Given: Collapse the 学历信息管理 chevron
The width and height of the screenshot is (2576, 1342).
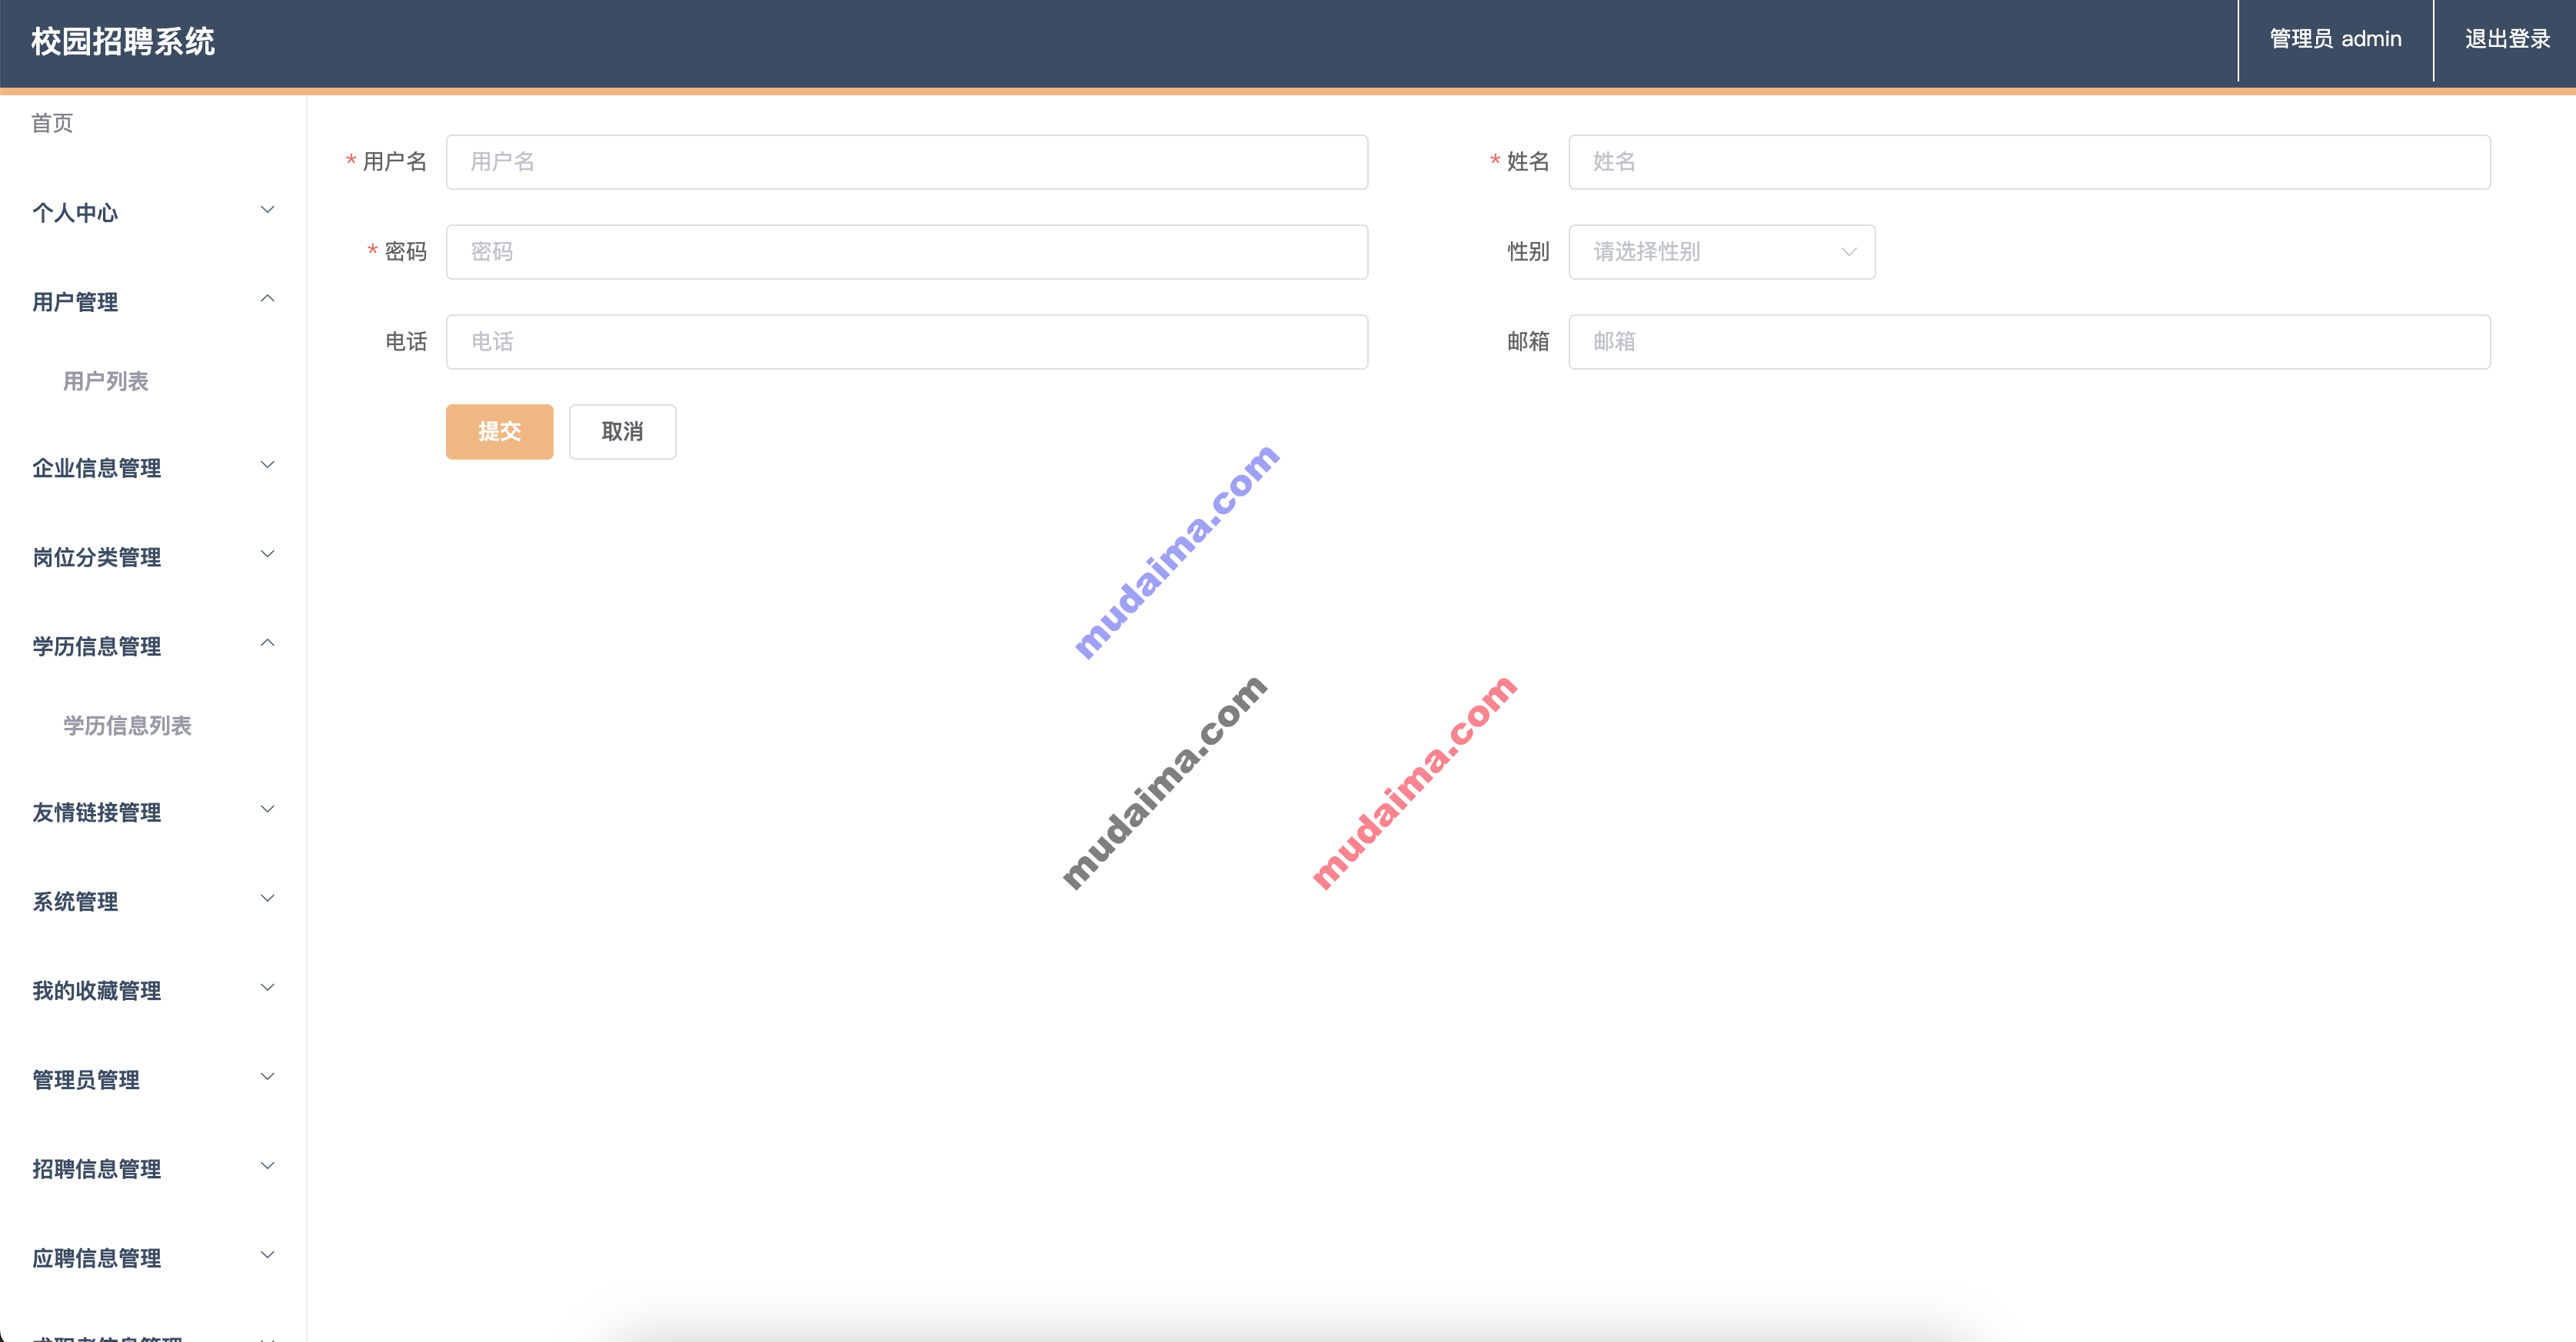Looking at the screenshot, I should tap(267, 643).
